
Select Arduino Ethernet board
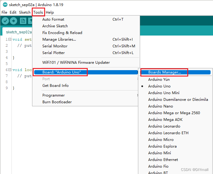click(175, 160)
